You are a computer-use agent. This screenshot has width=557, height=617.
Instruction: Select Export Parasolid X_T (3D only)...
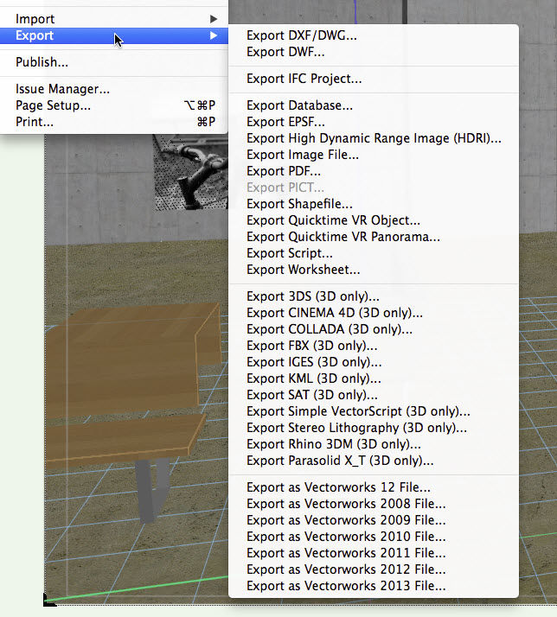(374, 461)
